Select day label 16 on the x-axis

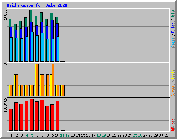88,135
